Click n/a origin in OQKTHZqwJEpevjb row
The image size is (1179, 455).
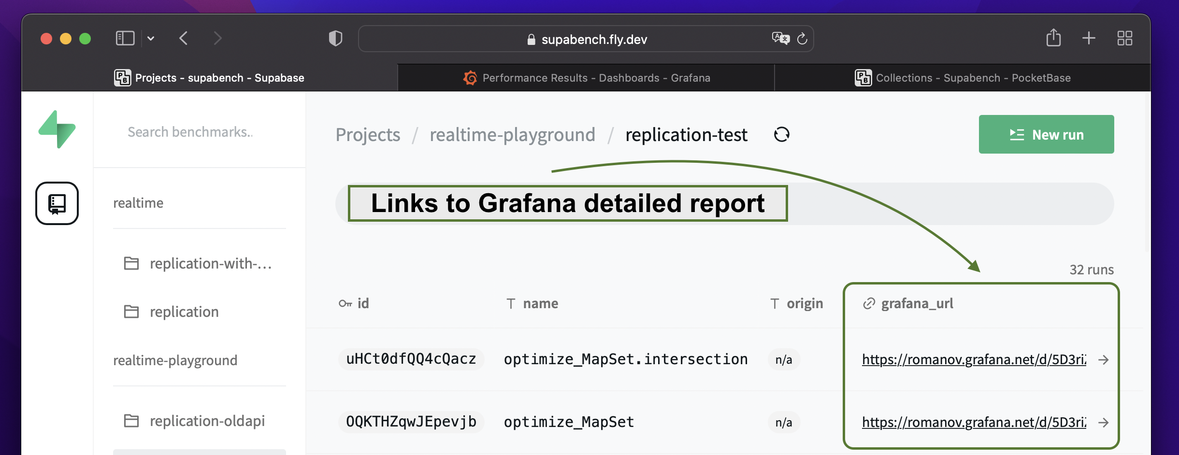(x=784, y=422)
